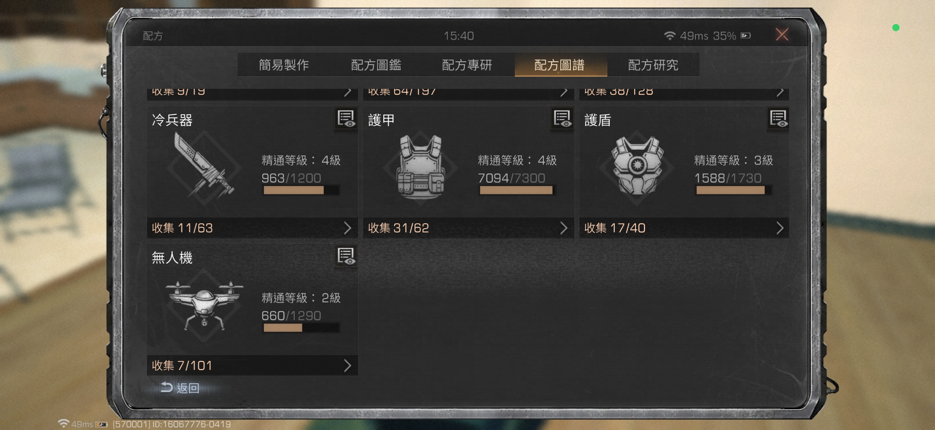Click the 收集 7/101 drone collection row
Image resolution: width=935 pixels, height=430 pixels.
tap(252, 365)
